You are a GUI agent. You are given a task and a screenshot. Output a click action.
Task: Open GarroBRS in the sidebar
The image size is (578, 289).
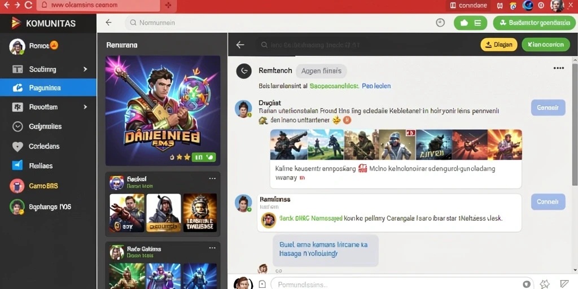point(48,186)
